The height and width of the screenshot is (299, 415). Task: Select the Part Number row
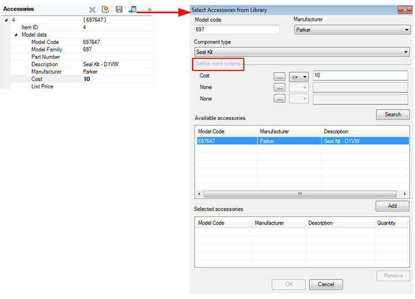click(x=81, y=57)
